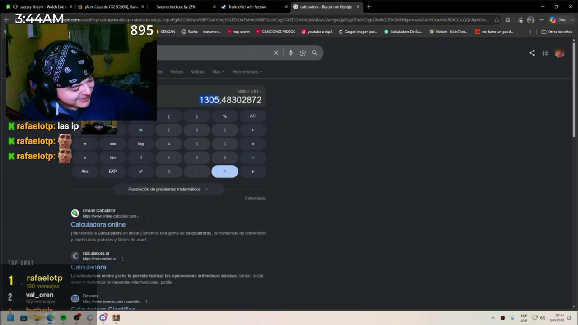This screenshot has width=578, height=325.
Task: Open options for the Online Calculator result
Action: [x=149, y=216]
